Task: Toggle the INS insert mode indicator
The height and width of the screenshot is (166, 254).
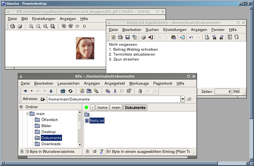Action: pyautogui.click(x=236, y=91)
